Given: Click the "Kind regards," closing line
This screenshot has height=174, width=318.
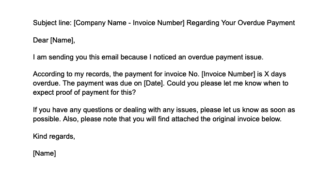Looking at the screenshot, I should (54, 137).
